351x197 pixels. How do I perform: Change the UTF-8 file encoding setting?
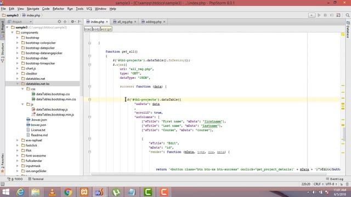(331, 184)
